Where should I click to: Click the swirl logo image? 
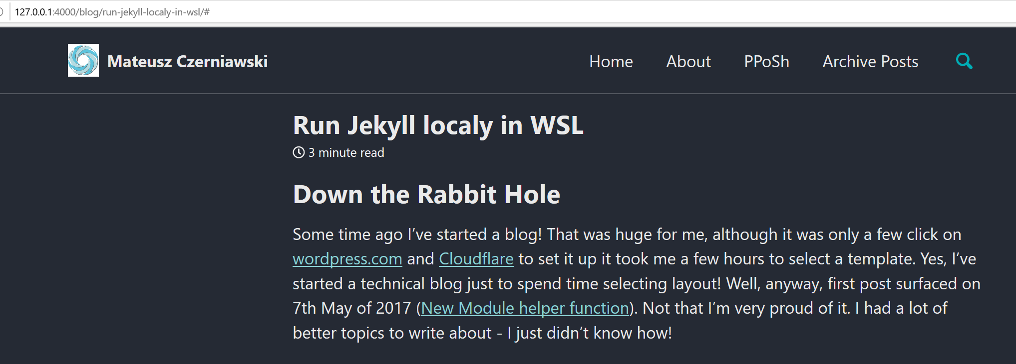coord(83,60)
